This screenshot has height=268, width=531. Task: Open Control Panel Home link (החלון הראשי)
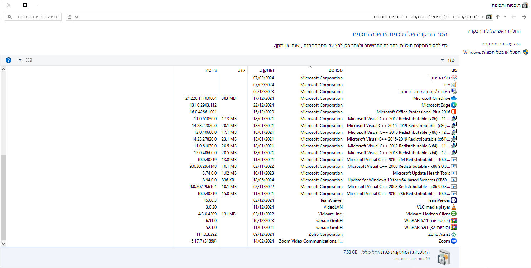(494, 31)
